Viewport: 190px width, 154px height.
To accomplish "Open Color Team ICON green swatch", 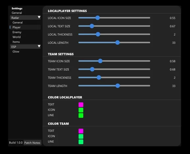I will click(x=81, y=136).
